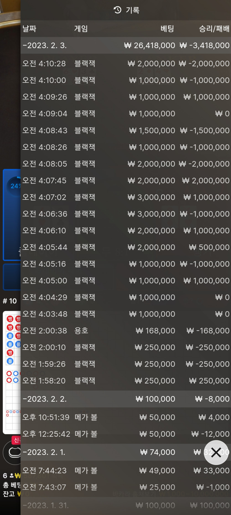Open the 오전 4:06:36 블랙잭 record

(x=126, y=214)
